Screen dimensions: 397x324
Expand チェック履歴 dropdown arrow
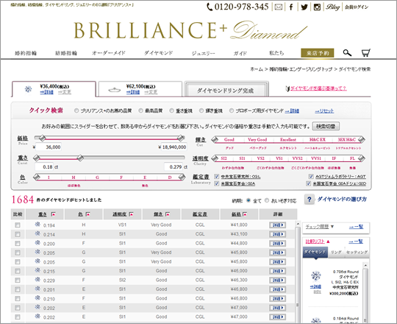[x=332, y=226]
